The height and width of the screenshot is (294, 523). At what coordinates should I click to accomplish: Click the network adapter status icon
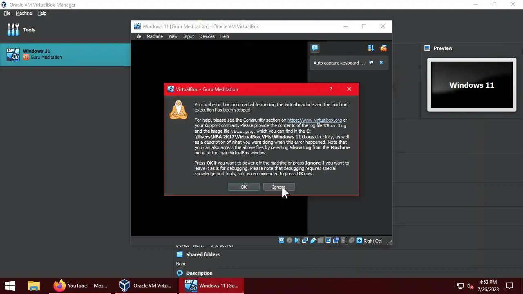(305, 241)
